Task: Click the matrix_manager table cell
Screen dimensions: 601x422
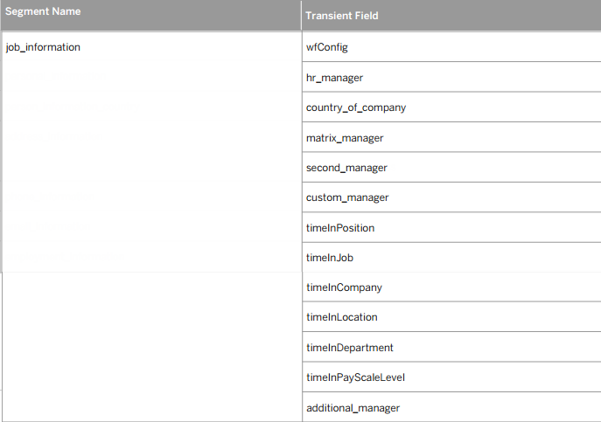Action: pos(451,137)
